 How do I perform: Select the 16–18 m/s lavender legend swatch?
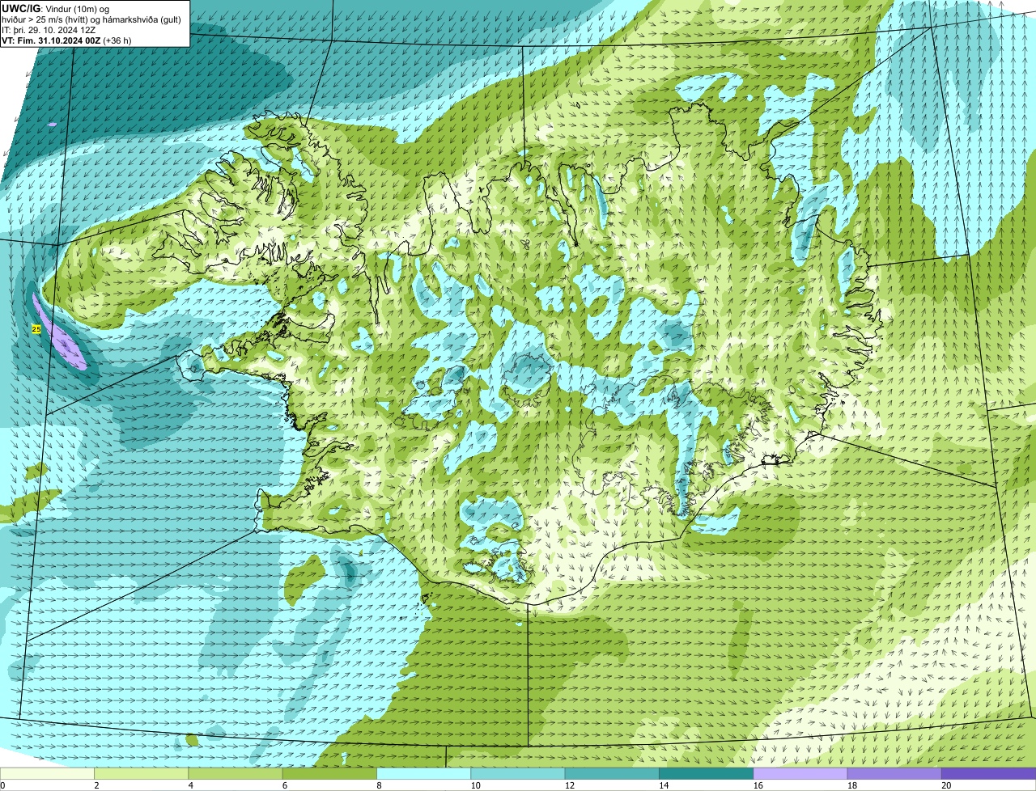click(x=800, y=774)
